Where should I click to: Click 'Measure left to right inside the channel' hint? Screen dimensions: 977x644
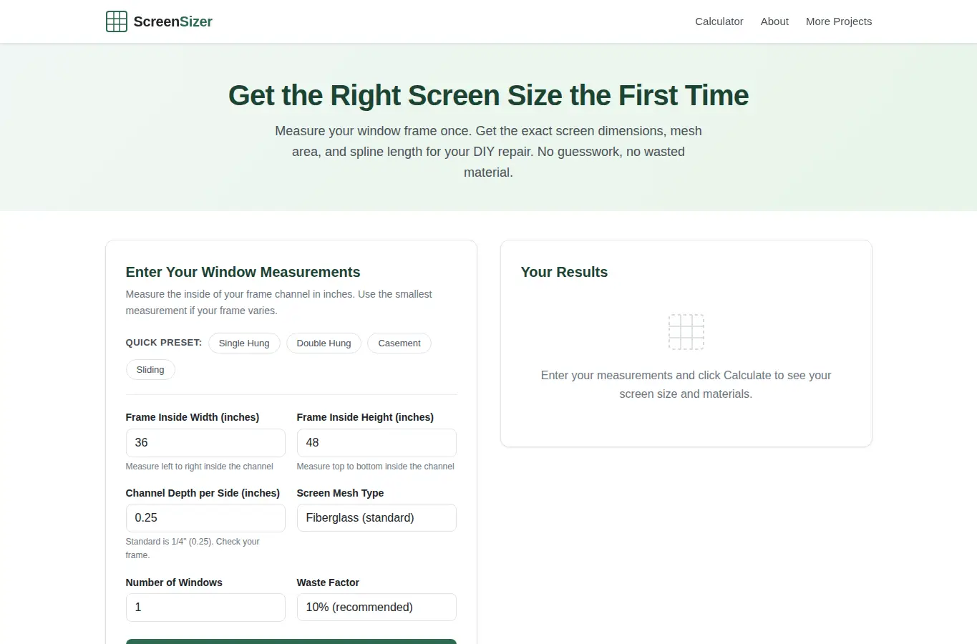200,467
